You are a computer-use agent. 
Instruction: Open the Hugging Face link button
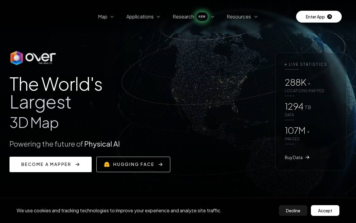[133, 164]
